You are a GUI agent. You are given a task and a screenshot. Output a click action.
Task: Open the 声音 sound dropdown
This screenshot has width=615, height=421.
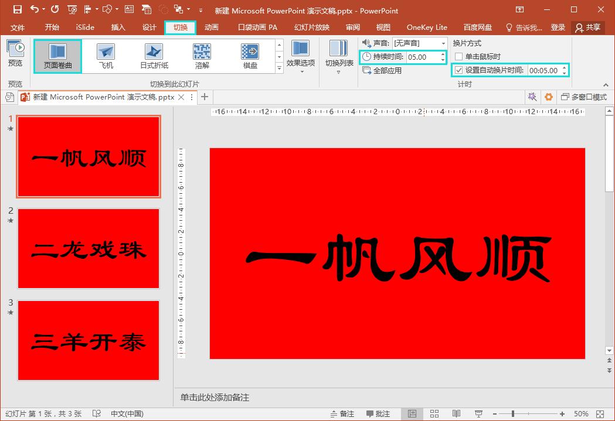tap(443, 43)
